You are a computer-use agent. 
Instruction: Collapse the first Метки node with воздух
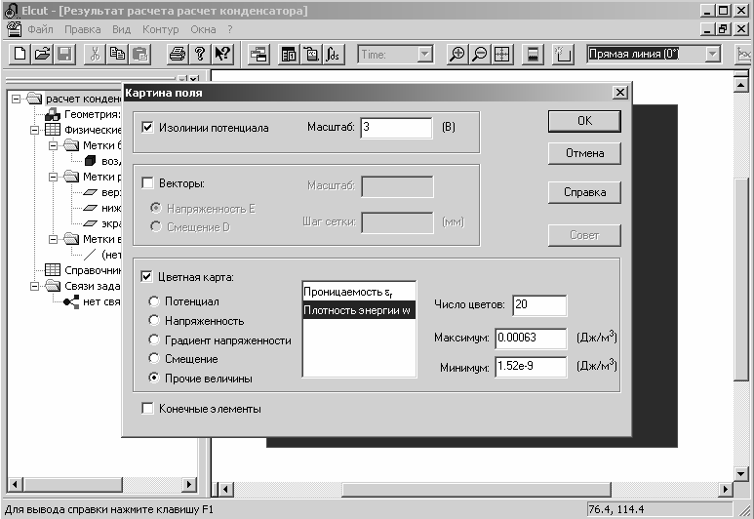pyautogui.click(x=54, y=145)
